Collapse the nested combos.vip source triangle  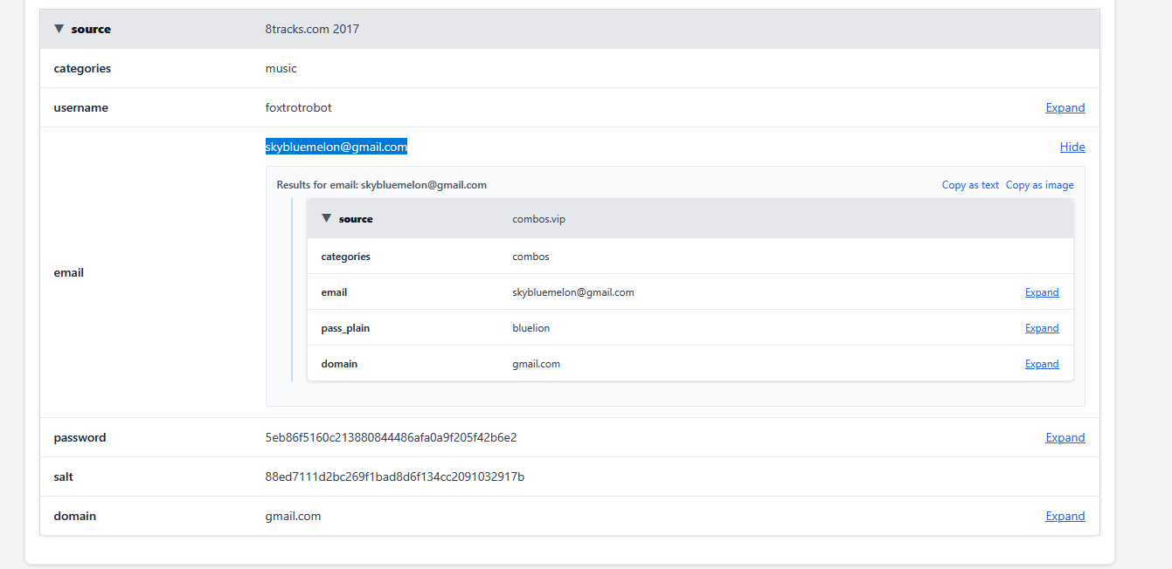[326, 219]
